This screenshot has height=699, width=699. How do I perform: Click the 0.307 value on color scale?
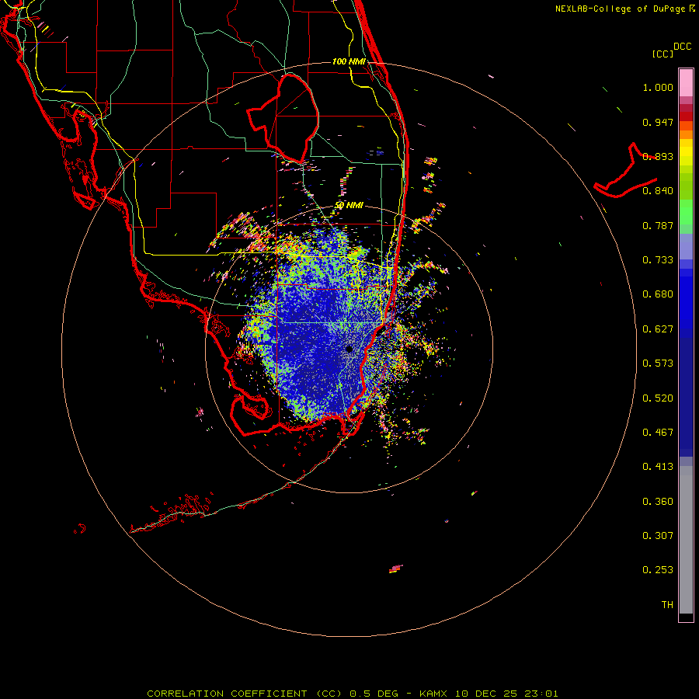(658, 536)
